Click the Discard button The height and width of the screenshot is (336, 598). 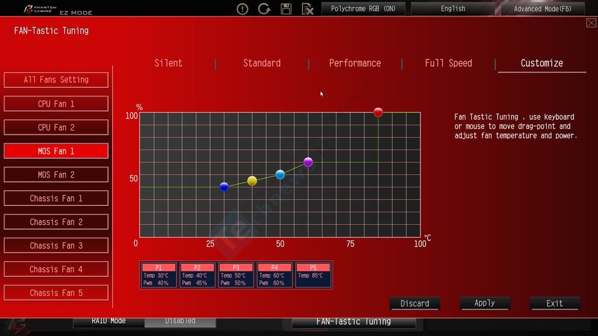click(415, 303)
